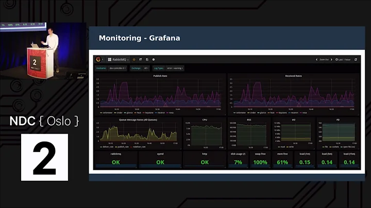Viewport: 371px width, 208px height.
Task: Toggle open fds (os) series in FD legend
Action: pos(348,147)
